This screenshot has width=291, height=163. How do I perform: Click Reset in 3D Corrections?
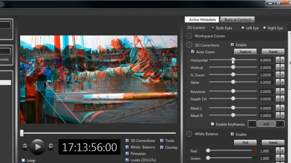[273, 52]
